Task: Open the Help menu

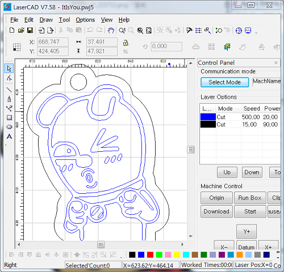Action: 124,20
